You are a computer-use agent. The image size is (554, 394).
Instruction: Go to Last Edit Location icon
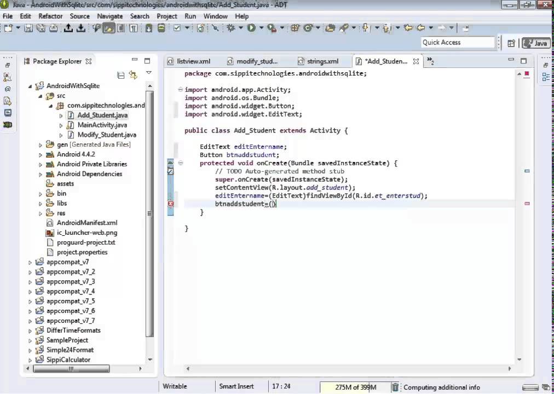tap(408, 28)
